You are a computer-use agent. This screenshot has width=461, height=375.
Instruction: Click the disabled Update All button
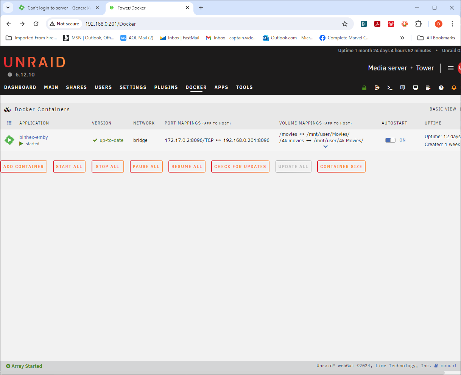coord(293,166)
